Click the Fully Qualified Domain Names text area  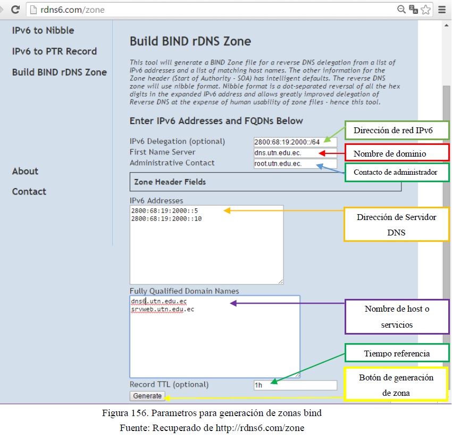(x=215, y=337)
